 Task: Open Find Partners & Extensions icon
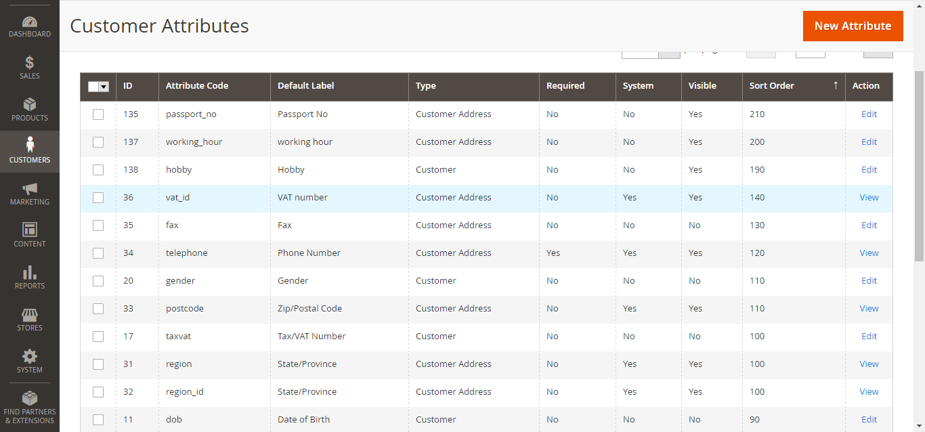(x=30, y=398)
